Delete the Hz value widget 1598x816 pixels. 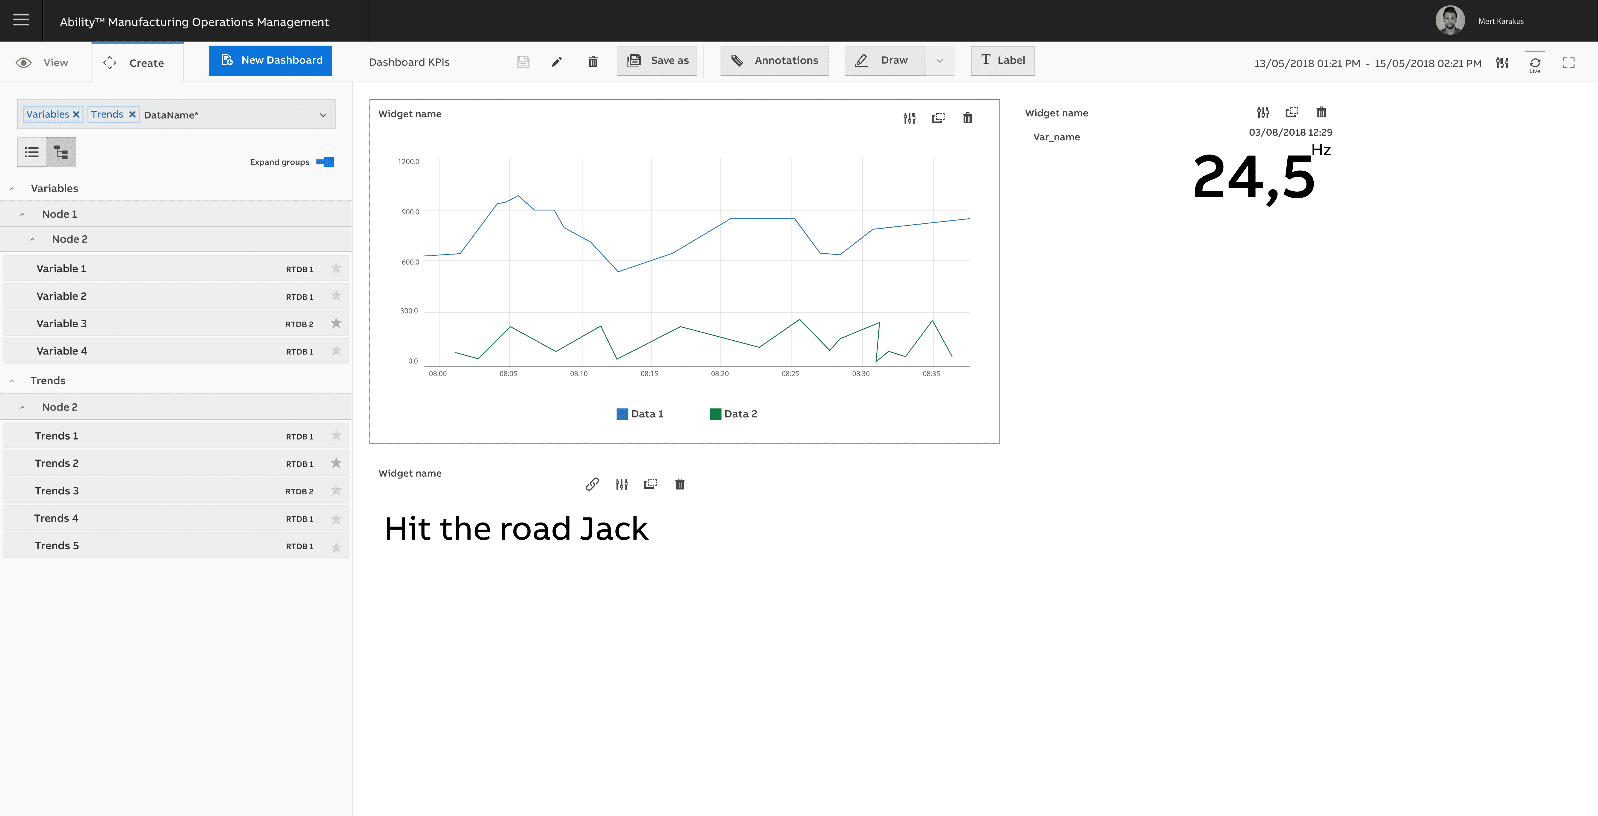coord(1321,112)
